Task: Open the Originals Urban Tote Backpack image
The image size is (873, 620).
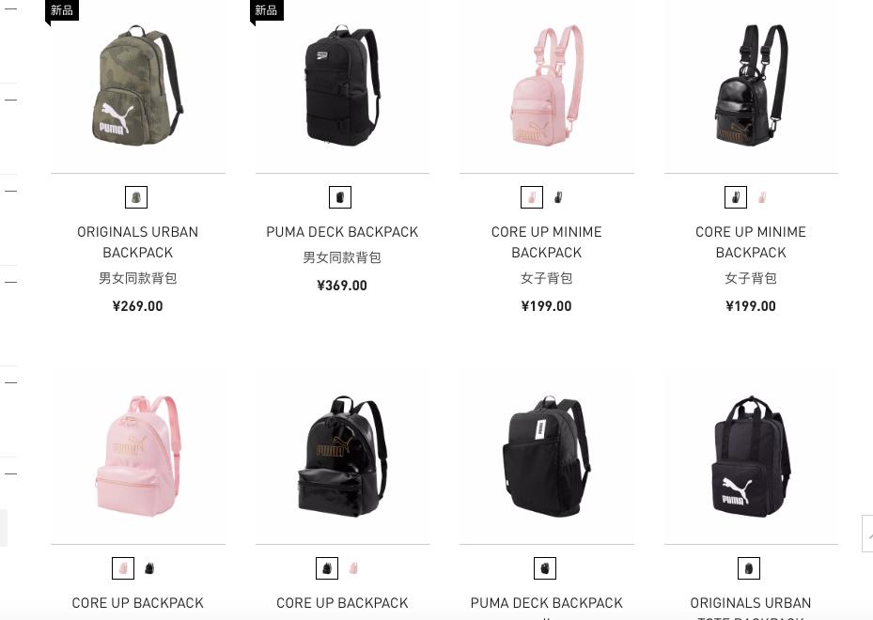Action: point(751,457)
